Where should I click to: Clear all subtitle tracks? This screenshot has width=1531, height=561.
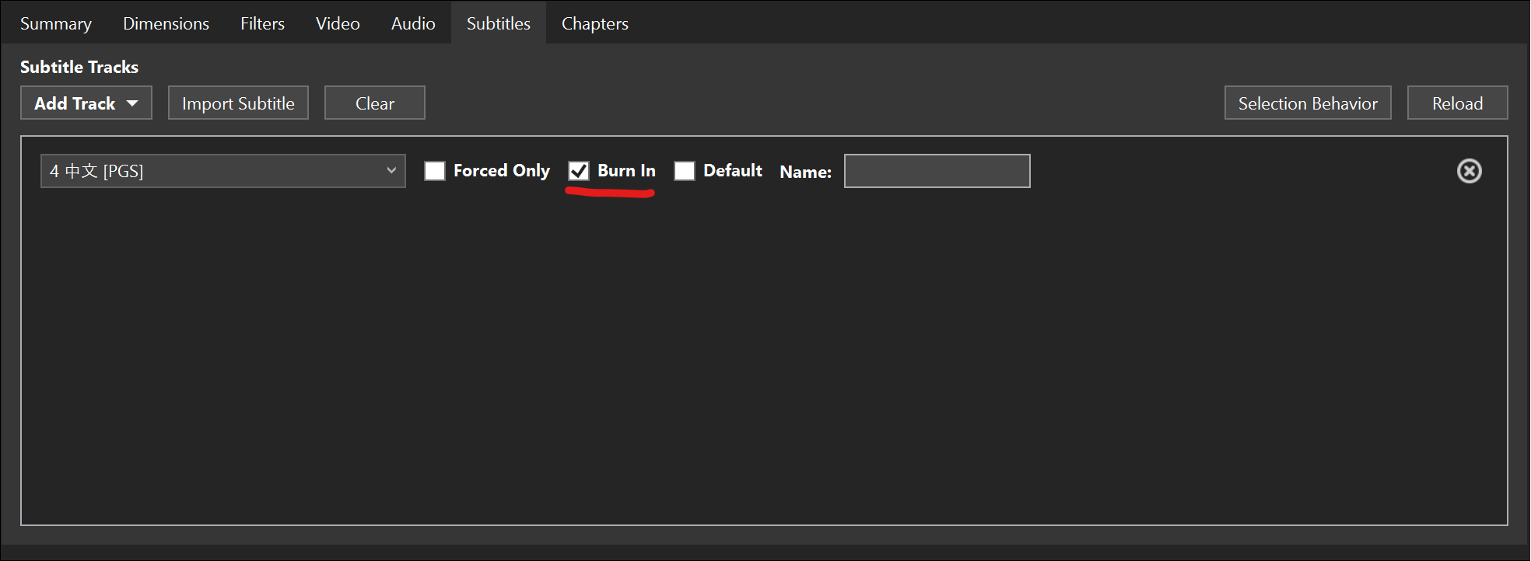pyautogui.click(x=374, y=102)
